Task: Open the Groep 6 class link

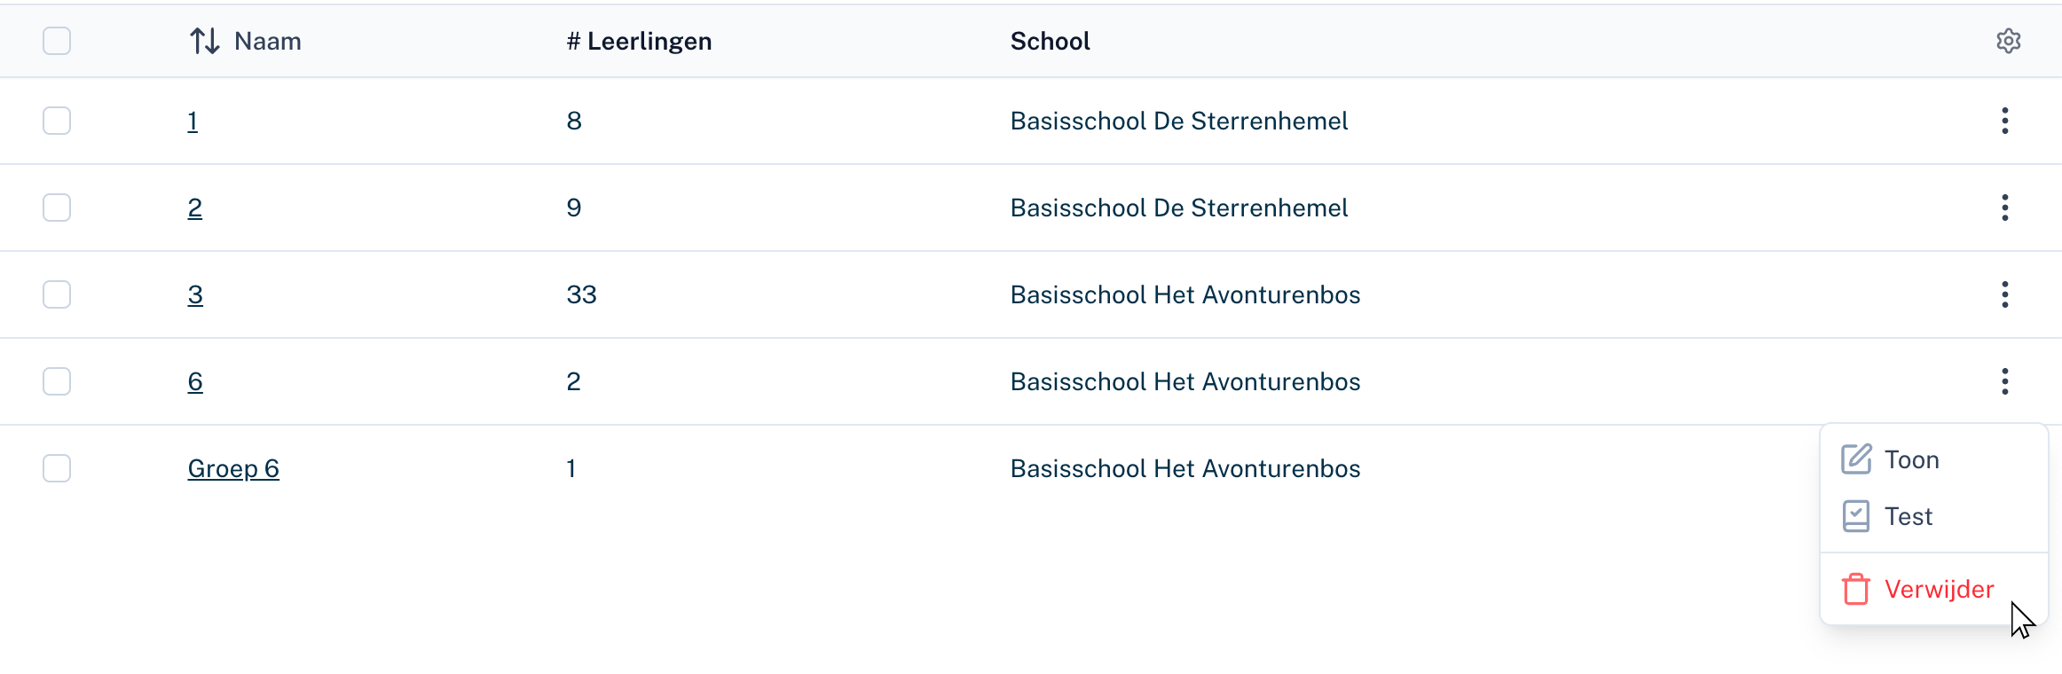Action: point(233,468)
